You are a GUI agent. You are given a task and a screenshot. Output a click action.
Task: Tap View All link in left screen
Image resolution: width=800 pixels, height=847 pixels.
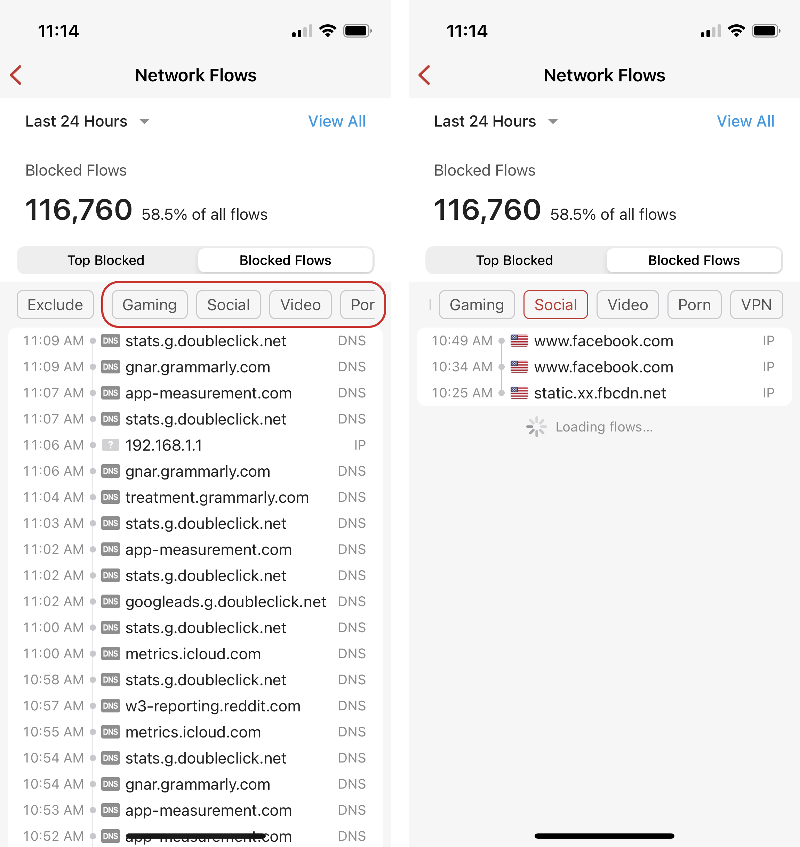point(337,121)
